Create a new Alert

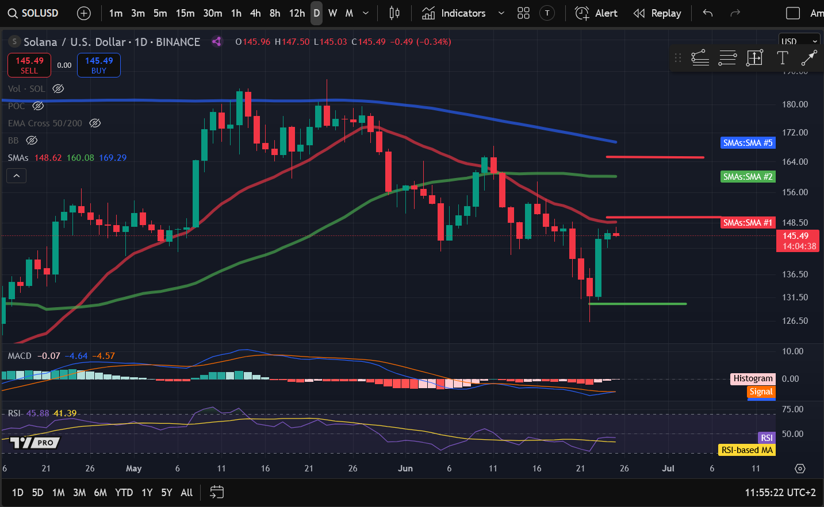596,13
